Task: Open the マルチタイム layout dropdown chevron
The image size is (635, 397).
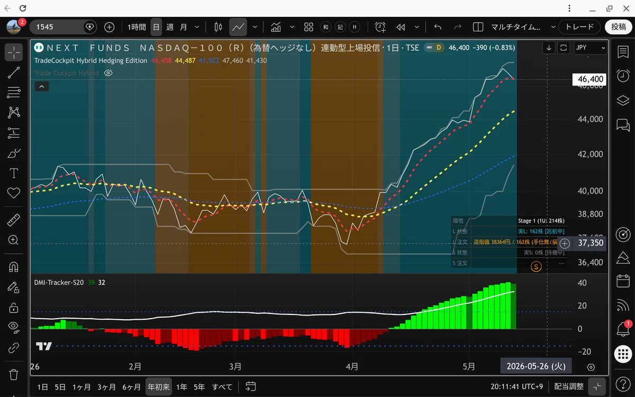Action: click(x=554, y=27)
